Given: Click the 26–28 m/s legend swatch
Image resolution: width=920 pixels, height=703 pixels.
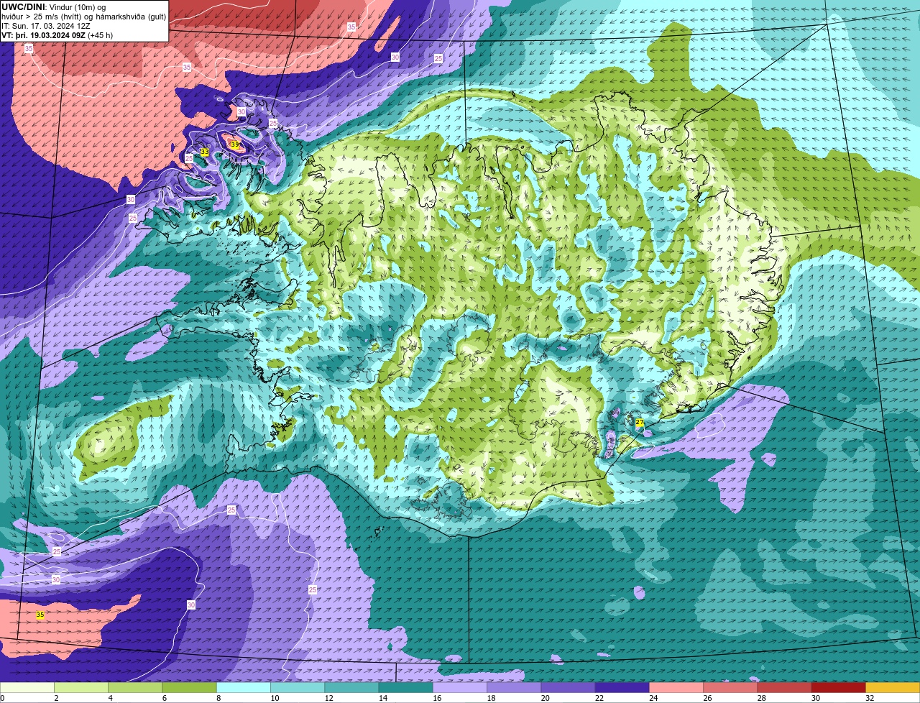Looking at the screenshot, I should [x=731, y=688].
